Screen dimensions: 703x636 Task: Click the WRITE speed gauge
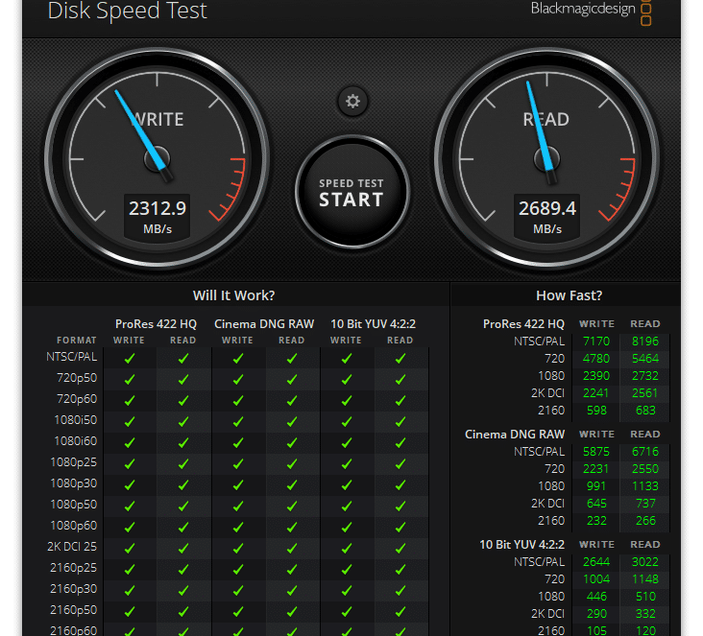[x=157, y=158]
